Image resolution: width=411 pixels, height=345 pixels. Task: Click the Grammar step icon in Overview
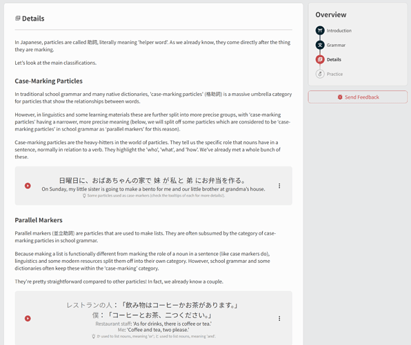(320, 45)
